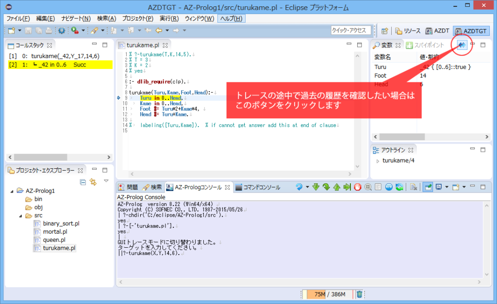Image resolution: width=497 pixels, height=304 pixels.
Task: Click the green down arrow step icon in console
Action: pos(316,187)
